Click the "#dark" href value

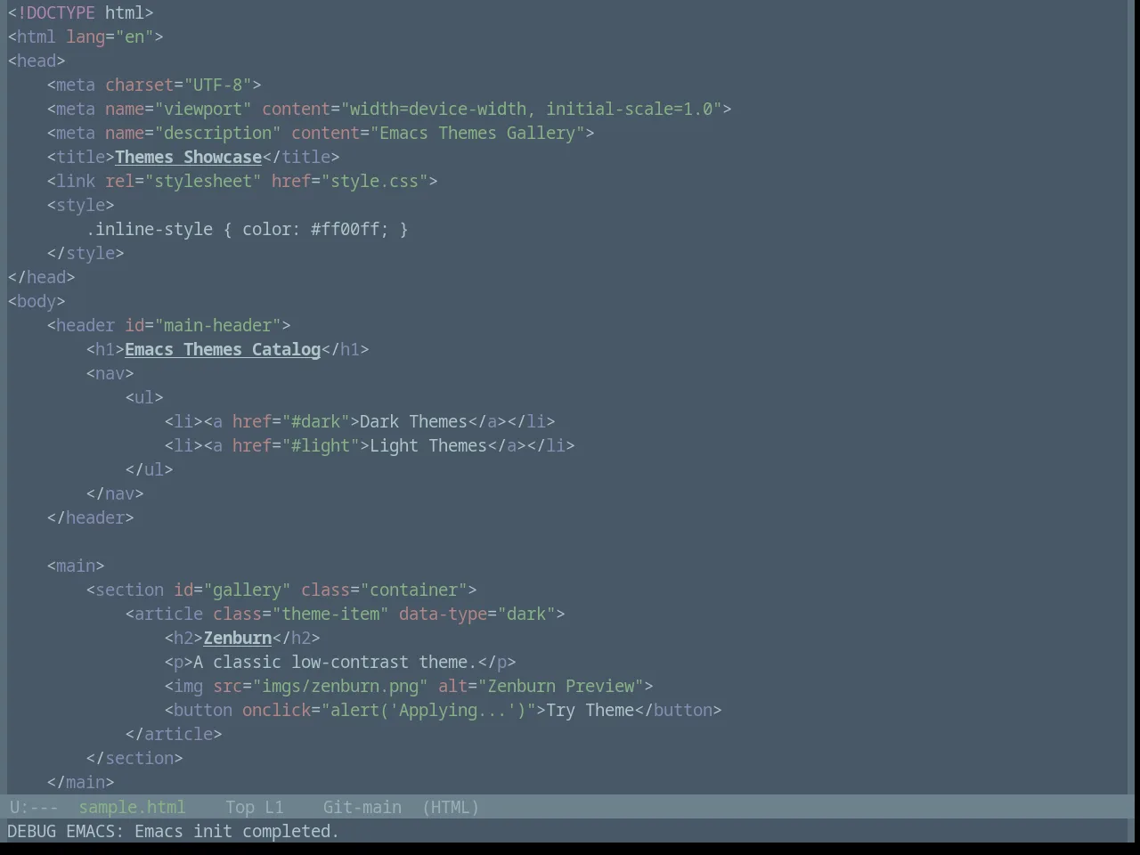point(315,421)
